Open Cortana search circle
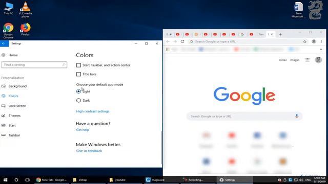Screen dimensions: 328x184 [x=16, y=180]
